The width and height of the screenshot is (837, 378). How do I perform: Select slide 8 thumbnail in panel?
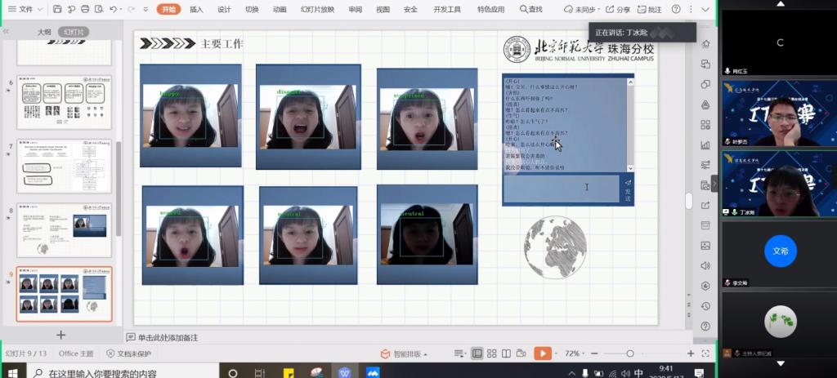(x=65, y=230)
